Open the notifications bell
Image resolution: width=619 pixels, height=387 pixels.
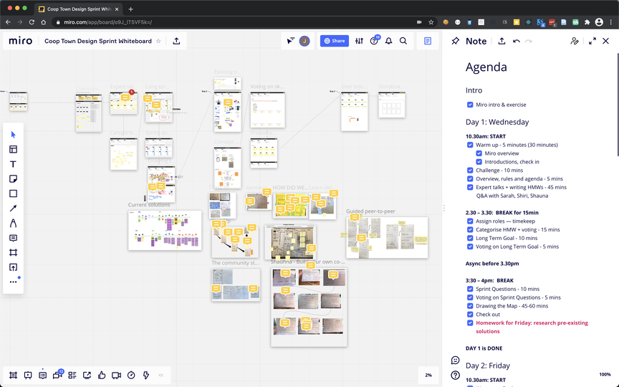[x=389, y=41]
